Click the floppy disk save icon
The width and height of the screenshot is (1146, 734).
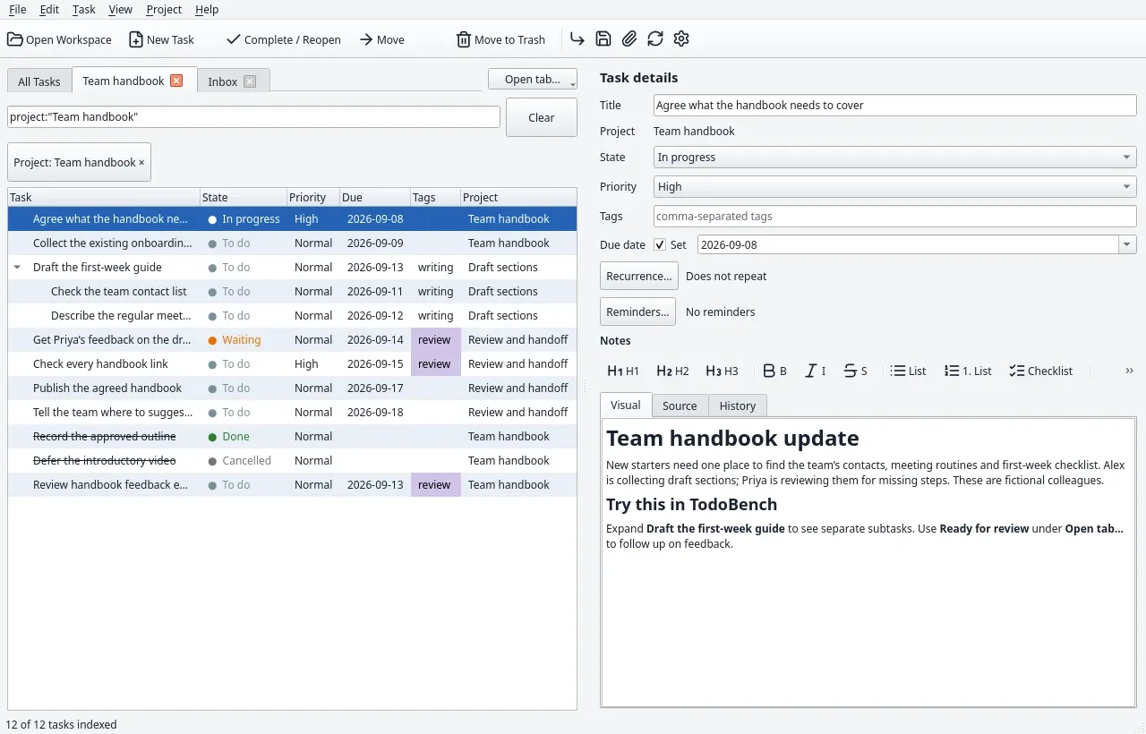(603, 38)
